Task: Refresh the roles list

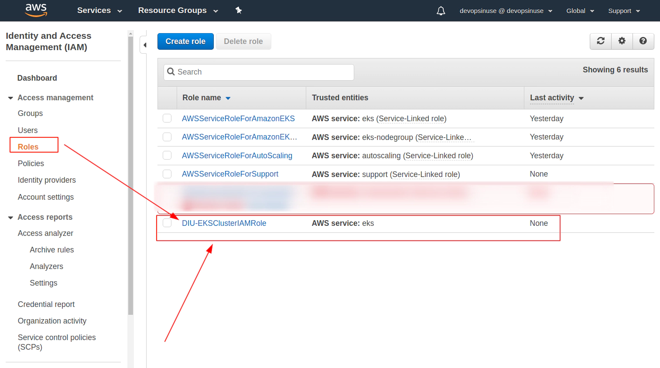Action: 601,41
